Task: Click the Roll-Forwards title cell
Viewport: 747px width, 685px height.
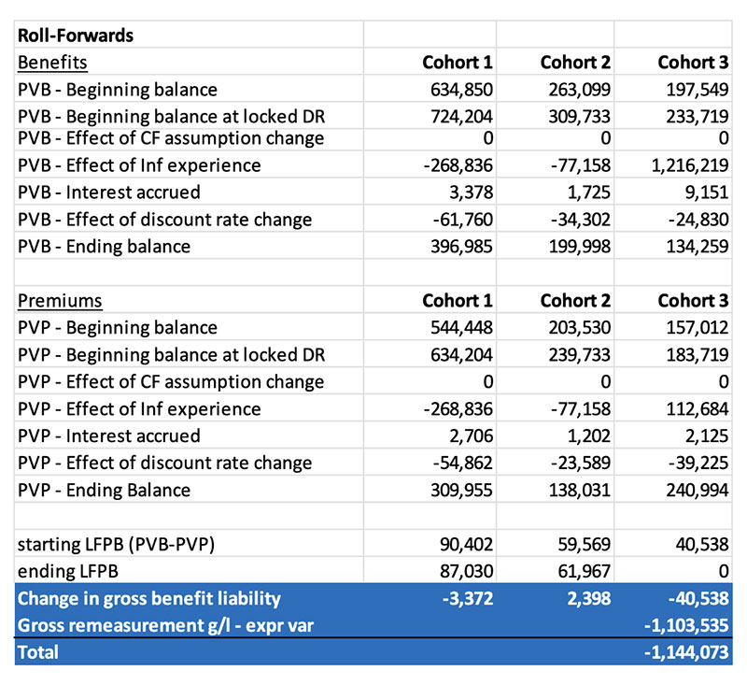Action: click(75, 36)
